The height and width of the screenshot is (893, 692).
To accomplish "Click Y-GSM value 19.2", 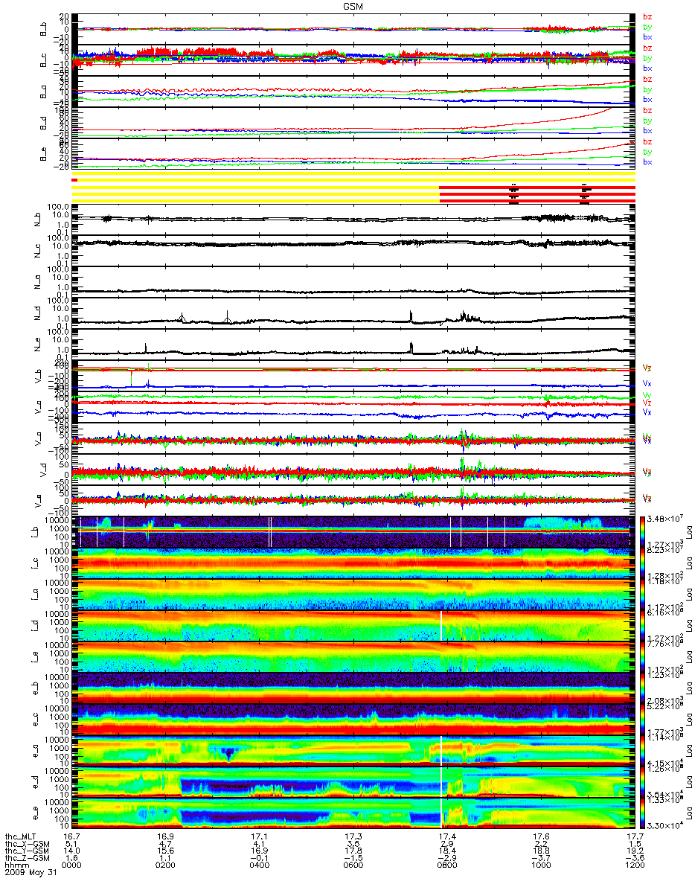I will tap(635, 851).
